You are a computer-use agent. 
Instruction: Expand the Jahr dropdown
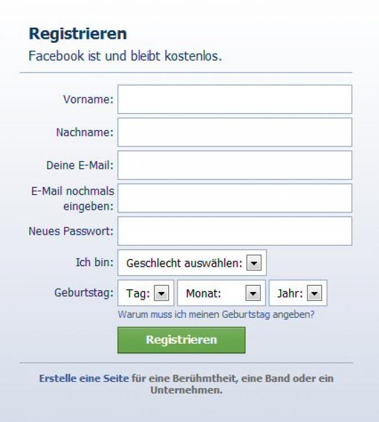coord(298,293)
